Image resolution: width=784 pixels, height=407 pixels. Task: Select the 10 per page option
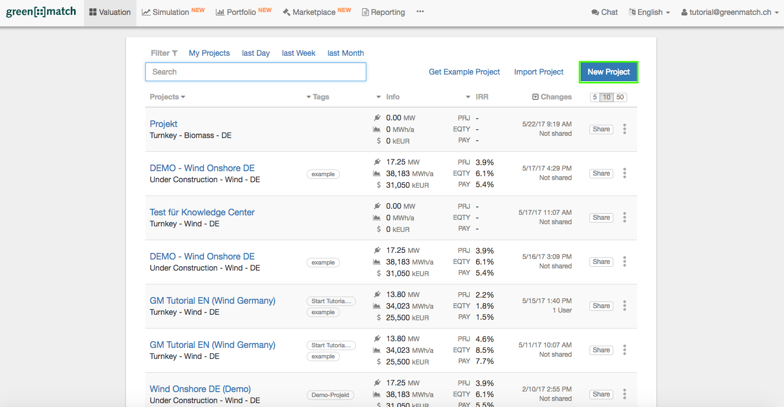pos(607,97)
